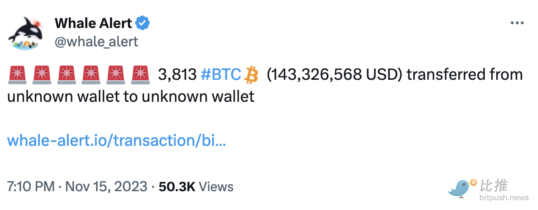Click the Whale Alert display name
The width and height of the screenshot is (538, 210).
(93, 22)
